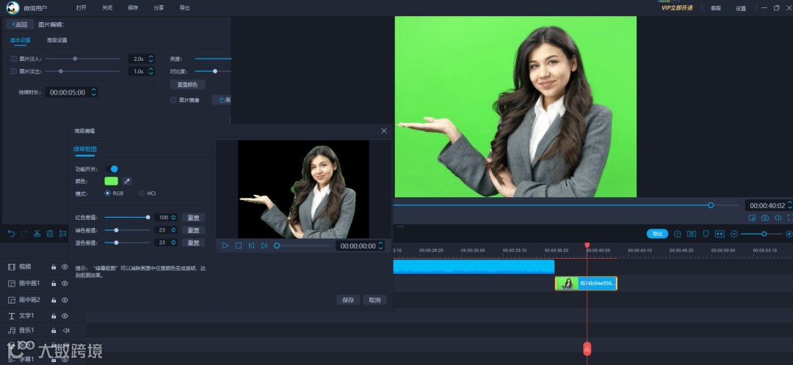
Task: Hide the 文字1 track
Action: tap(65, 316)
